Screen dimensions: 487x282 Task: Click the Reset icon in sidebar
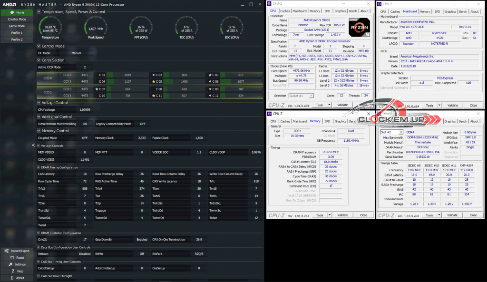7,257
